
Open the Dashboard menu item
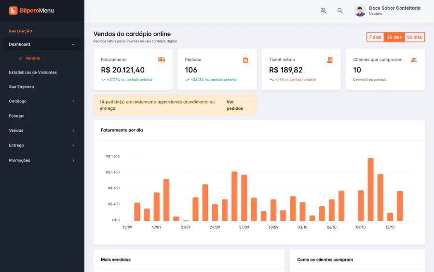42,44
